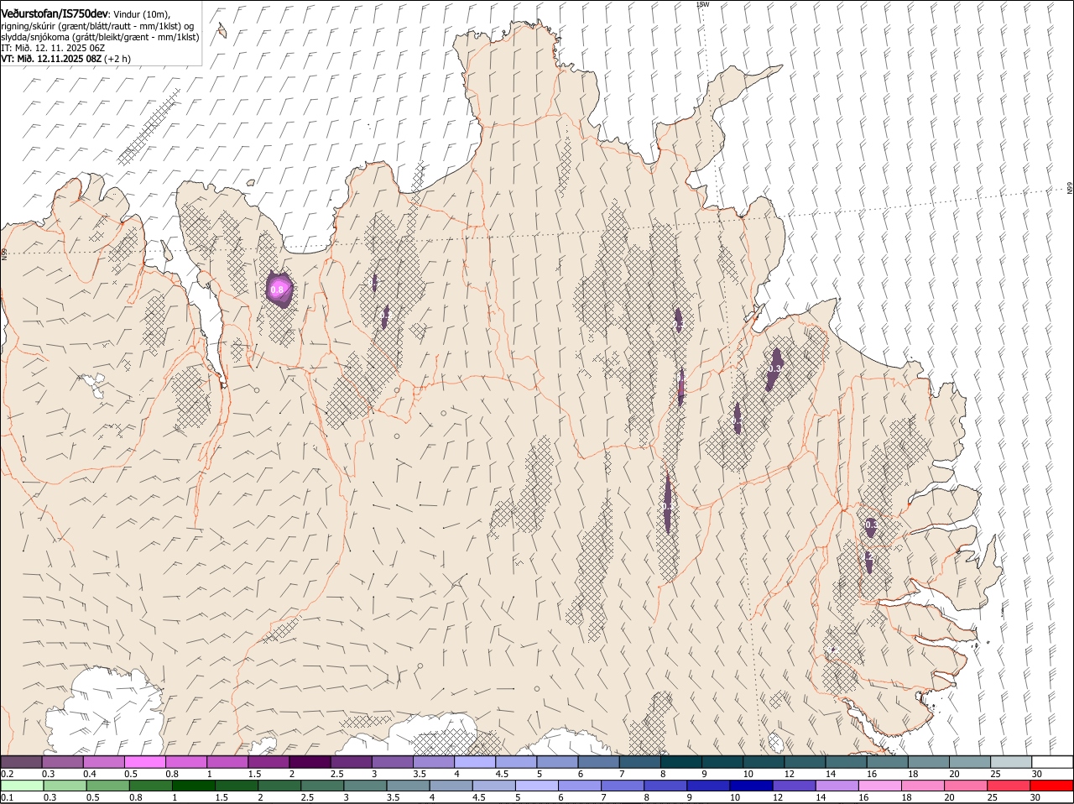The width and height of the screenshot is (1074, 804).
Task: Click the 3.5–4 gray-blue swatch in lower legend row
Action: 408,786
